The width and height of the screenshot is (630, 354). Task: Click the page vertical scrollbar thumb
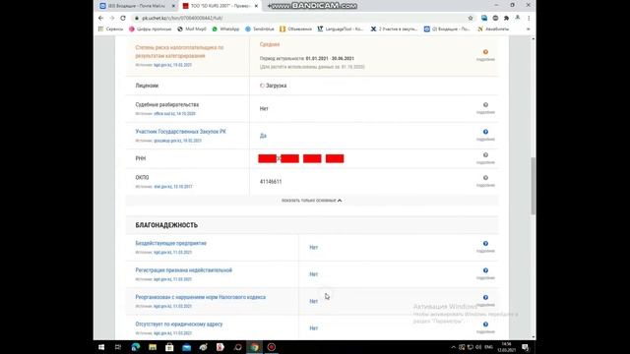pos(534,186)
